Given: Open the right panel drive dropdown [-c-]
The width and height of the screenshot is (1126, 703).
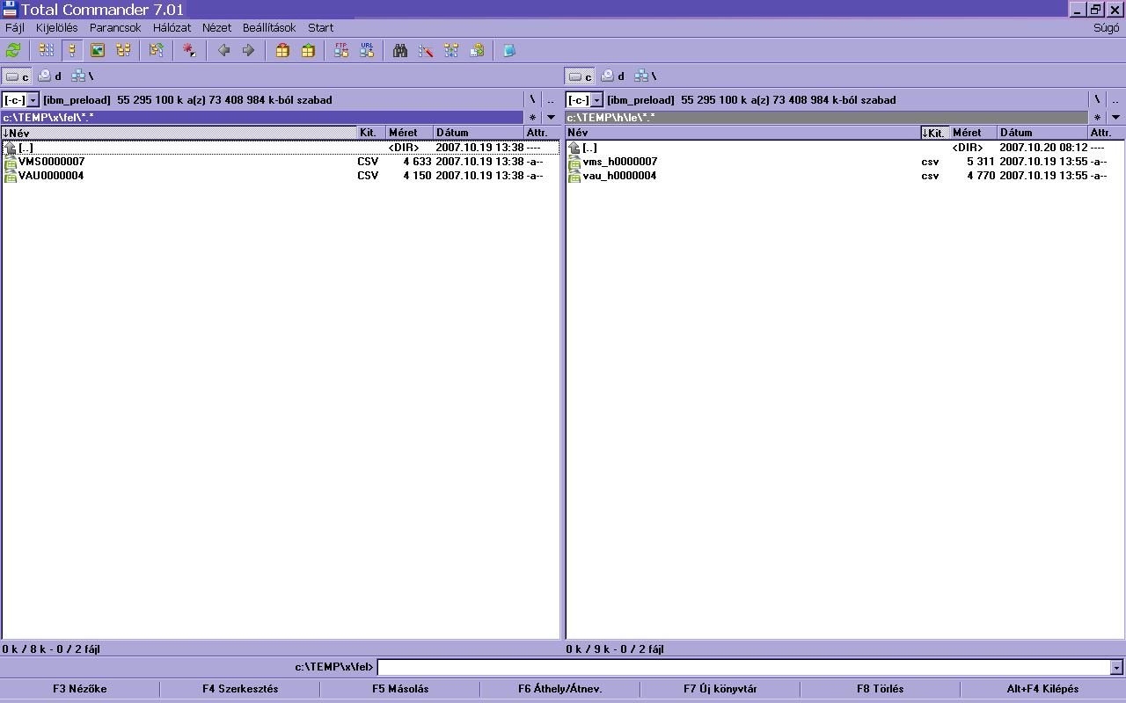Looking at the screenshot, I should [584, 100].
